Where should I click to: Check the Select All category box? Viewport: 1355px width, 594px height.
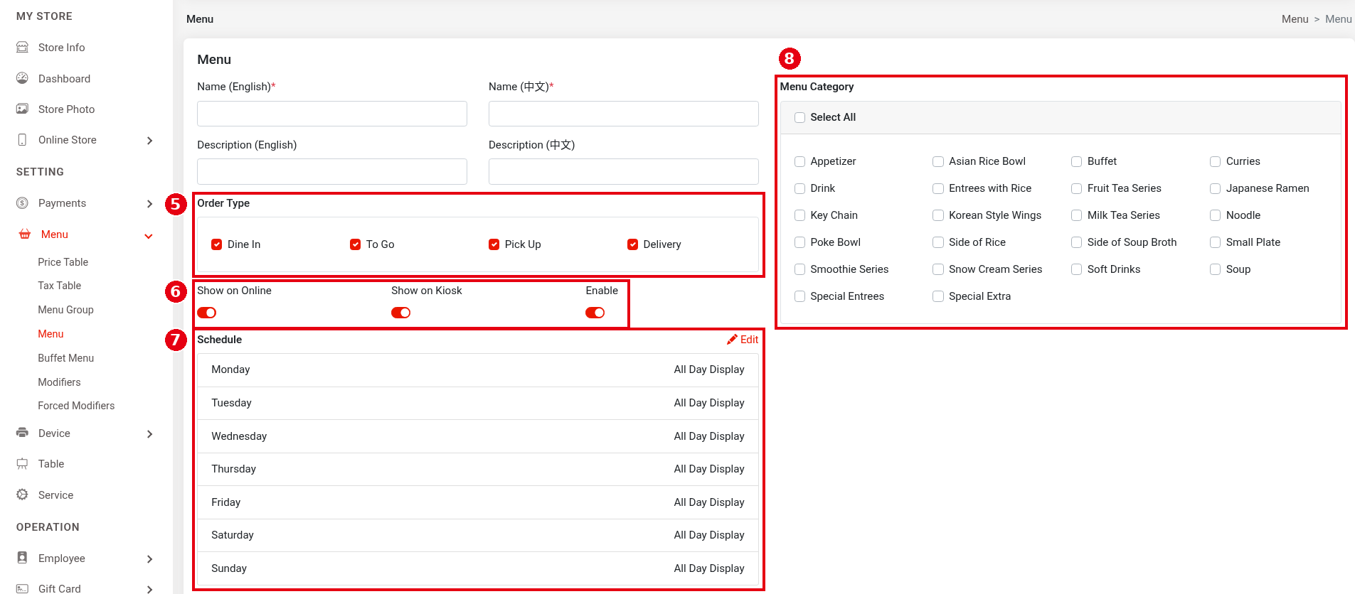coord(800,117)
